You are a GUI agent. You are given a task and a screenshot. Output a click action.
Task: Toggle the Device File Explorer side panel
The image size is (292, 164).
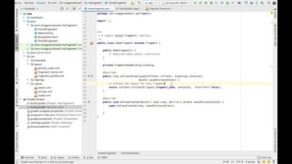[x=275, y=140]
